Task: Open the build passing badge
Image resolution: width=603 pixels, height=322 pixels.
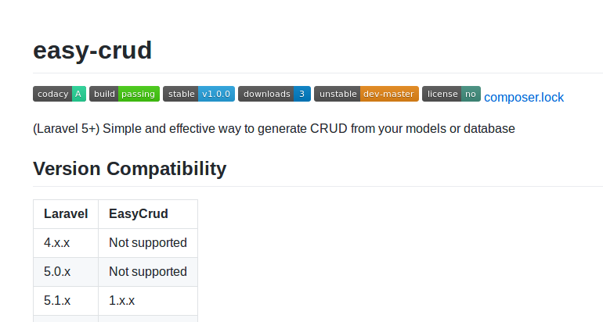Action: [x=125, y=94]
